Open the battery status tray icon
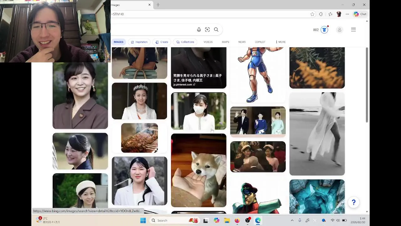 [344, 220]
